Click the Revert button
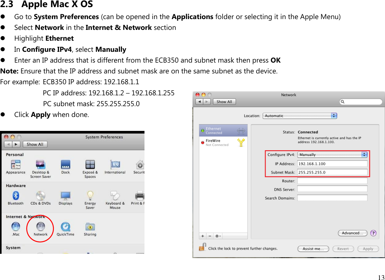Screen dimensions: 385x280 [343, 249]
